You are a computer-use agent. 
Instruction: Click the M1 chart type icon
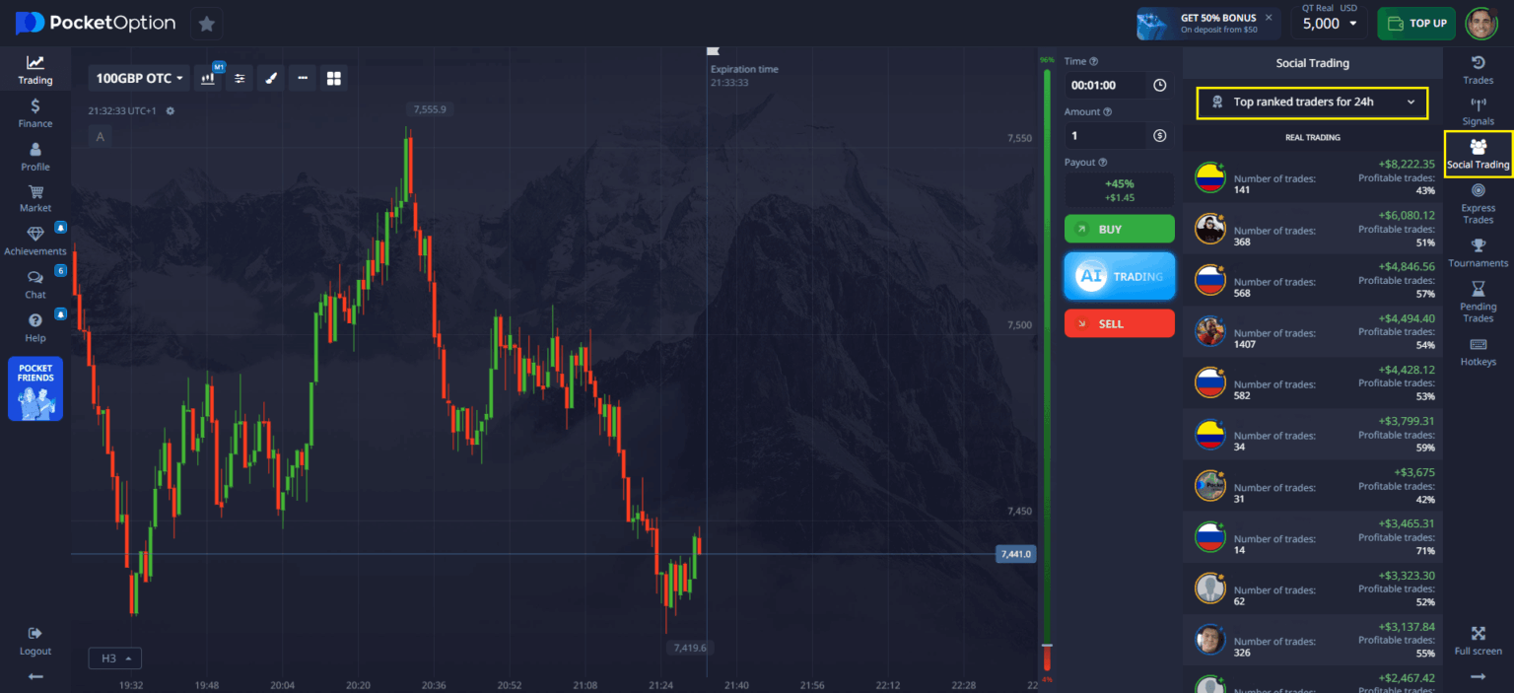[x=208, y=78]
